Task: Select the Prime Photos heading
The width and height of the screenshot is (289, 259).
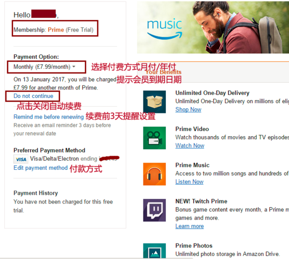Action: (x=194, y=246)
